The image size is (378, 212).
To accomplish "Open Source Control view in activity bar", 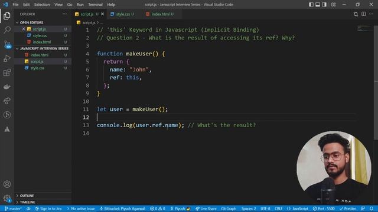I will 7,45.
